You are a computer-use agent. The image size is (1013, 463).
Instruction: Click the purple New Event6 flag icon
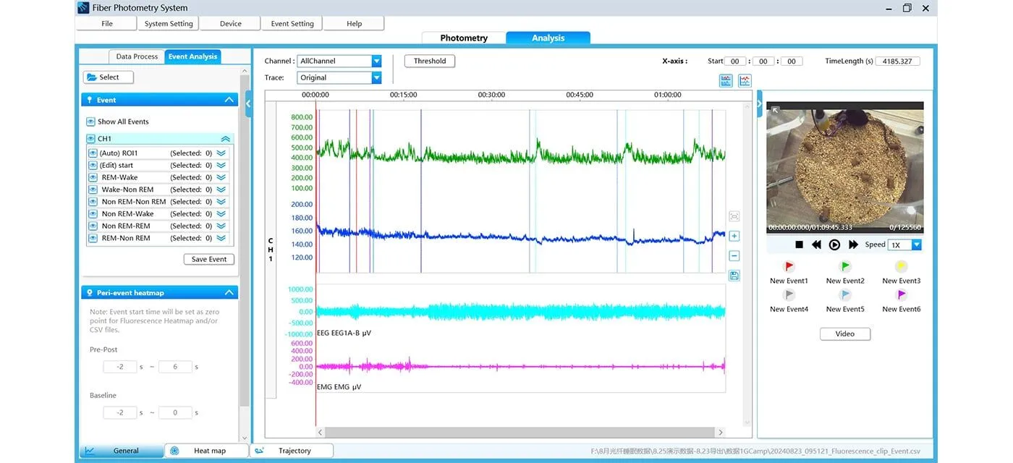point(901,295)
